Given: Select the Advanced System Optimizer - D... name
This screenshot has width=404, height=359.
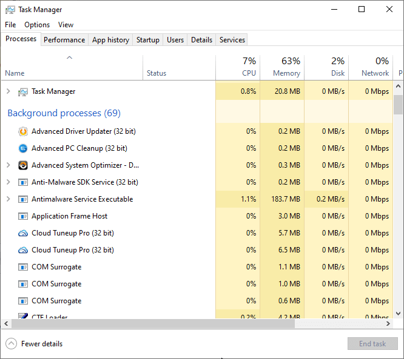Looking at the screenshot, I should pyautogui.click(x=86, y=165).
